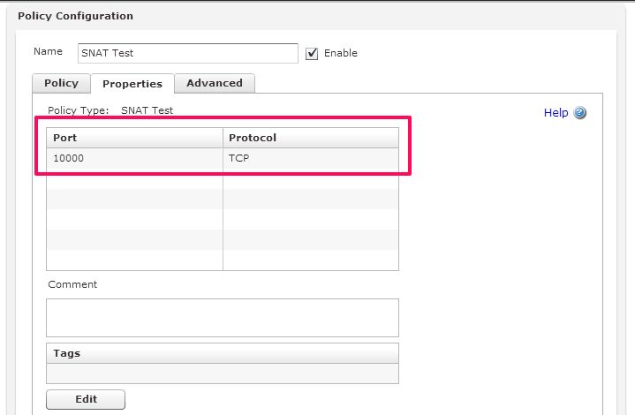Screen dimensions: 635x415
Task: Click the Comment label
Action: (72, 284)
